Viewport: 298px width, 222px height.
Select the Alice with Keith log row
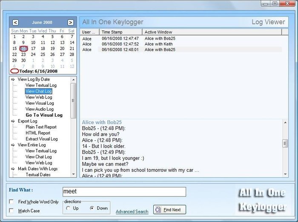(181, 44)
